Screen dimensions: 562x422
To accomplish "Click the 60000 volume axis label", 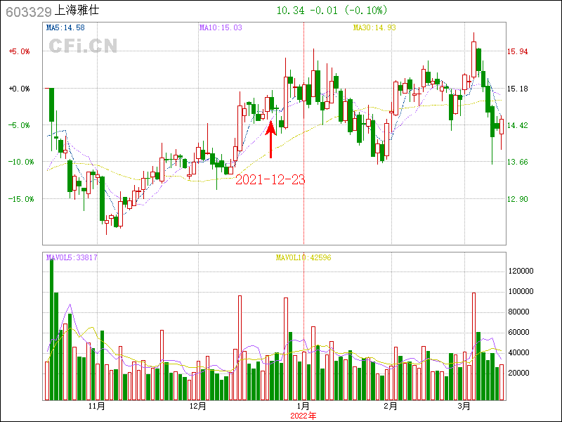I will 519,333.
